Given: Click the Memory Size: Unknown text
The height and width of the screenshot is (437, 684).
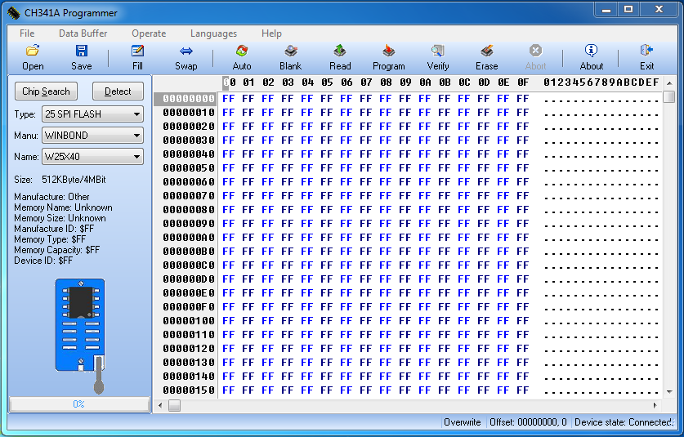Looking at the screenshot, I should (60, 218).
